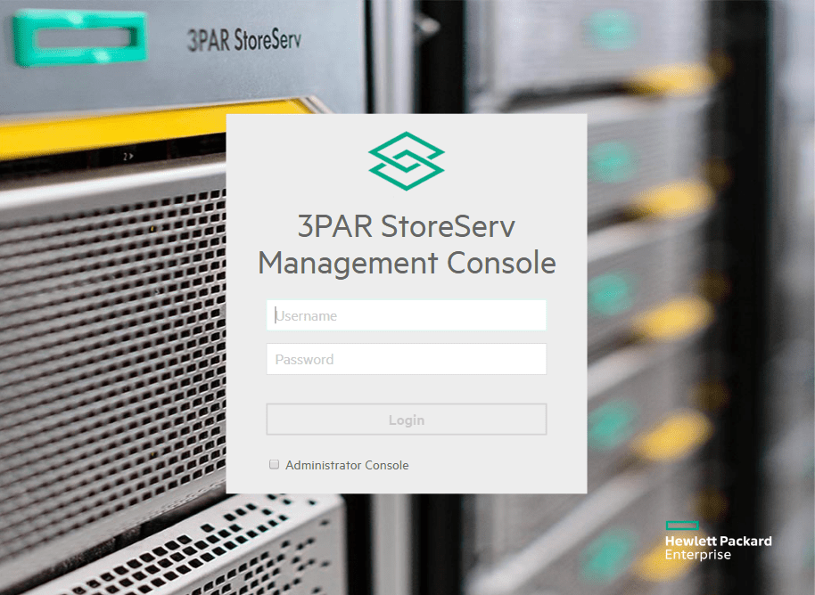Enable the Administrator Console checkbox
815x595 pixels.
point(275,465)
